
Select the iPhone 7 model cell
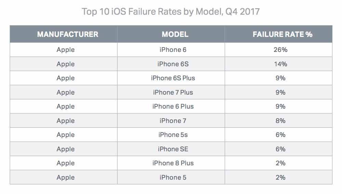pos(173,121)
